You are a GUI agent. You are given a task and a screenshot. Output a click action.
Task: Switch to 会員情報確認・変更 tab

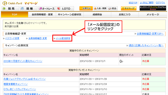click(x=42, y=15)
